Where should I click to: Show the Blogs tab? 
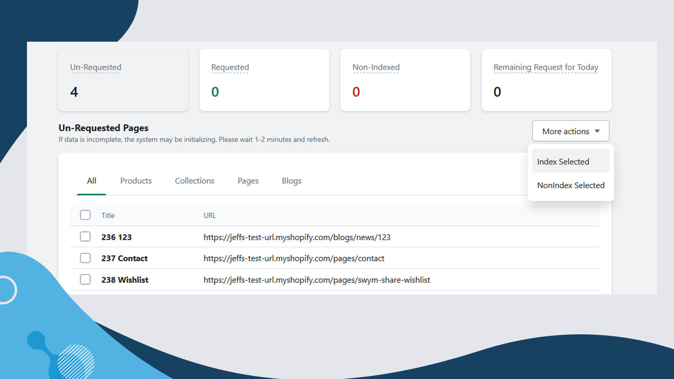click(x=292, y=181)
